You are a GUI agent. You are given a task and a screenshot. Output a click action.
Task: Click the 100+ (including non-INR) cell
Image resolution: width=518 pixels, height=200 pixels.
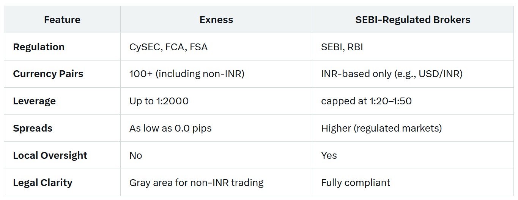pos(187,74)
